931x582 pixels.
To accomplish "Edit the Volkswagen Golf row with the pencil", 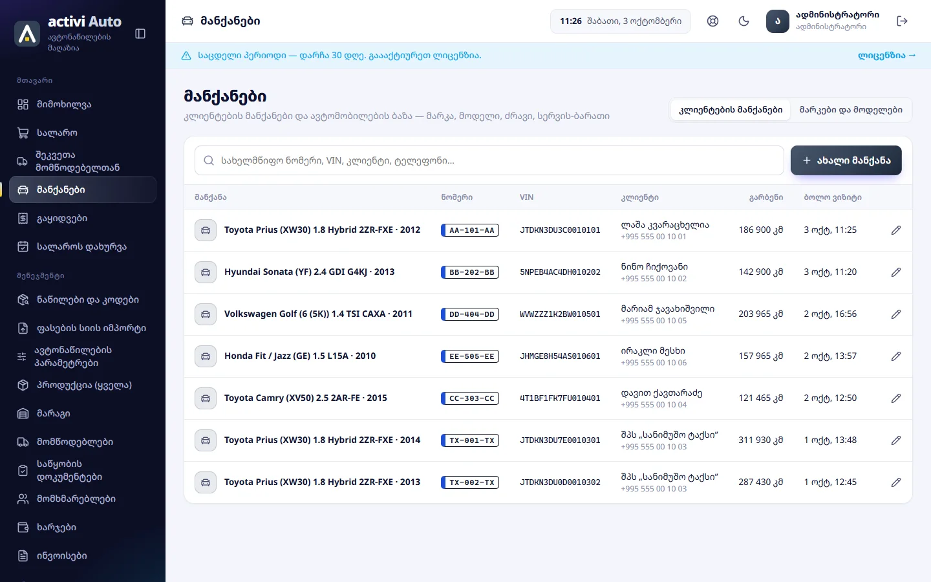I will (896, 314).
